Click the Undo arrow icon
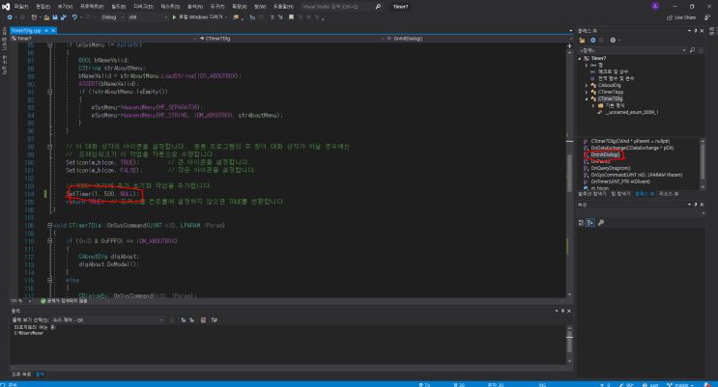This screenshot has height=387, width=718. pos(74,17)
